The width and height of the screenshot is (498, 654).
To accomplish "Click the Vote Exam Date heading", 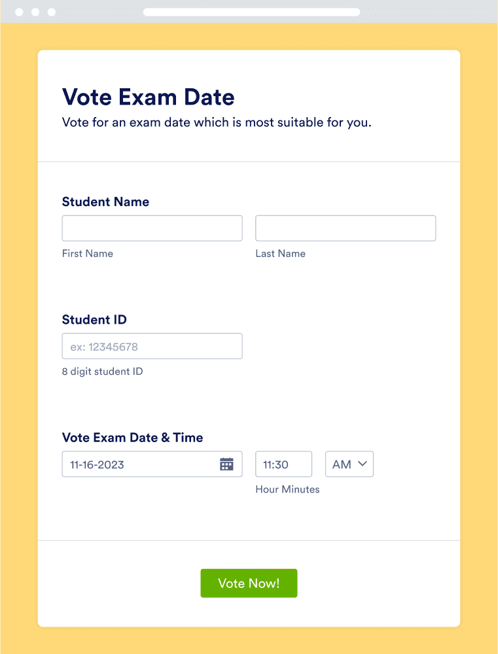I will pos(148,97).
